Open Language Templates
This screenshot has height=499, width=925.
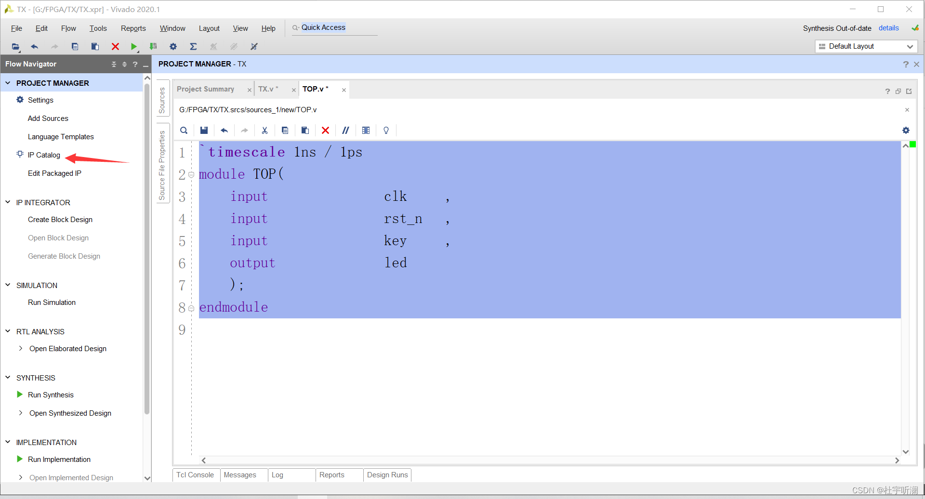[61, 137]
